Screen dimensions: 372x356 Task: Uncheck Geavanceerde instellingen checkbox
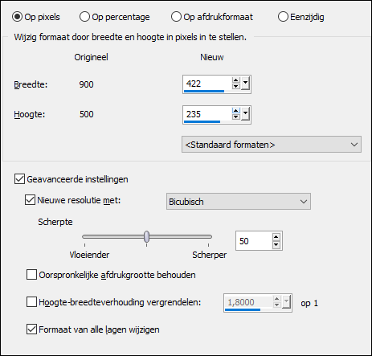19,179
